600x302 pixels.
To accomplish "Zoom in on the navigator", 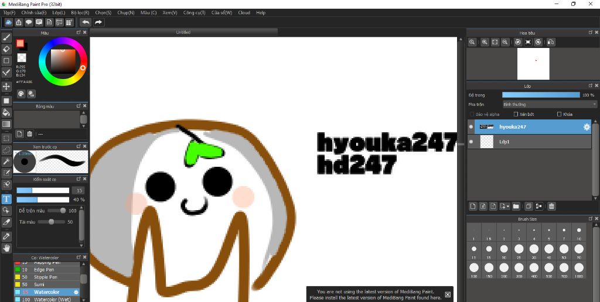I will [485, 42].
